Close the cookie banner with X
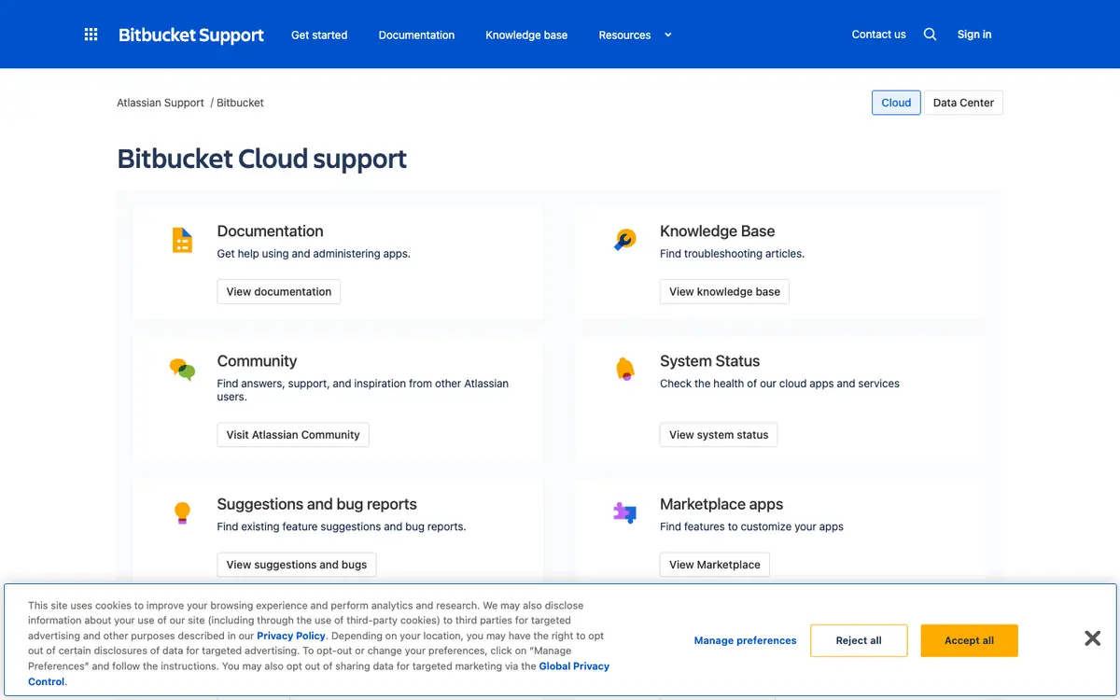Screen dimensions: 1120x700 pyautogui.click(x=1092, y=638)
